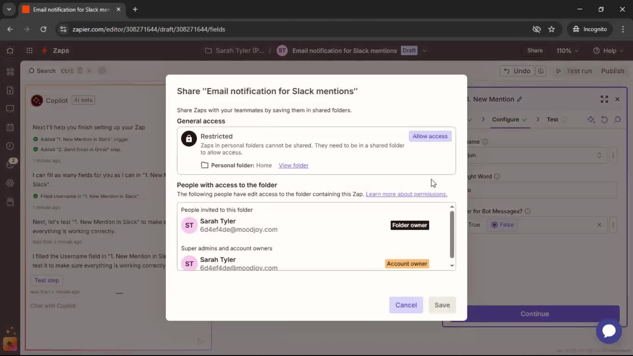Click the orange AI sparkle icon at bottom-left
The height and width of the screenshot is (356, 633).
(10, 344)
